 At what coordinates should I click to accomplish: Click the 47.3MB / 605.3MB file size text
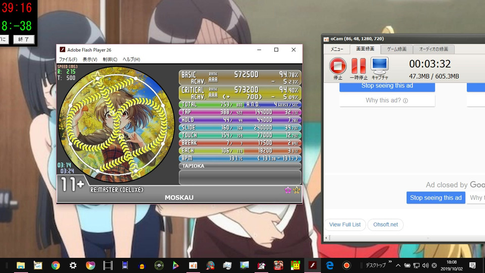tap(434, 76)
